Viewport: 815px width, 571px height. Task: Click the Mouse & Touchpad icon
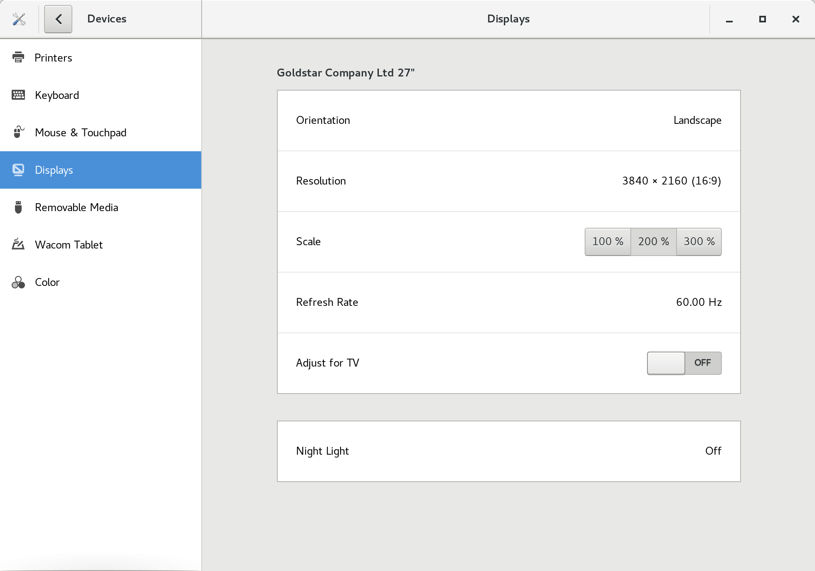(x=18, y=132)
